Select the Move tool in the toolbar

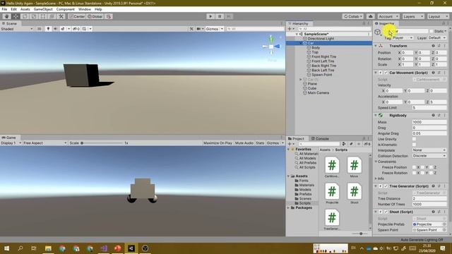16,16
